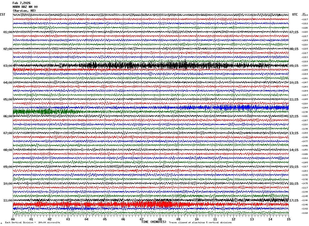Image resolution: width=309 pixels, height=226 pixels.
Task: Click the DC offset value -1194
Action: click(x=305, y=112)
